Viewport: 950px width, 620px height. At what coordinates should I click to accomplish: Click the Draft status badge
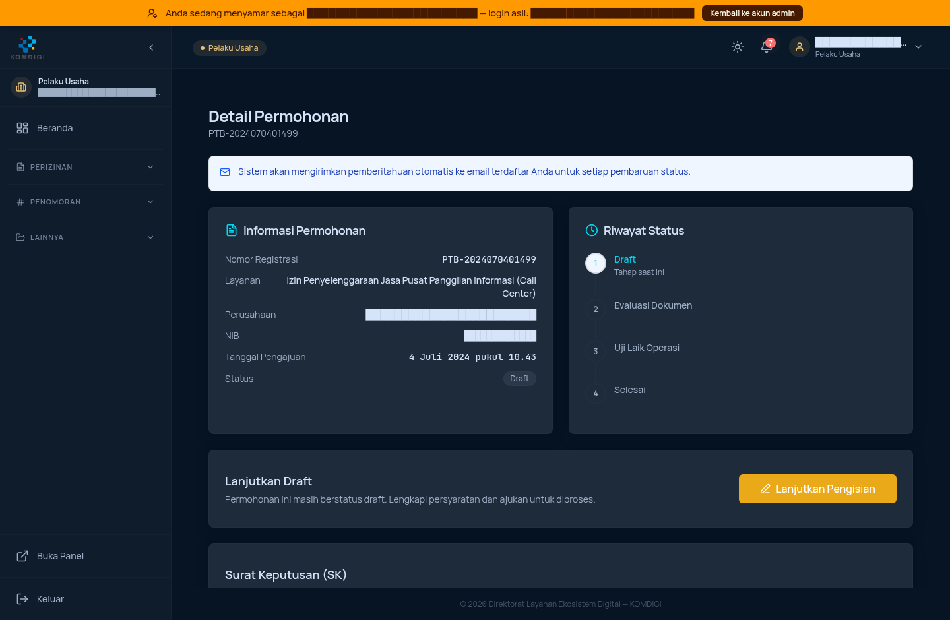[x=520, y=379]
